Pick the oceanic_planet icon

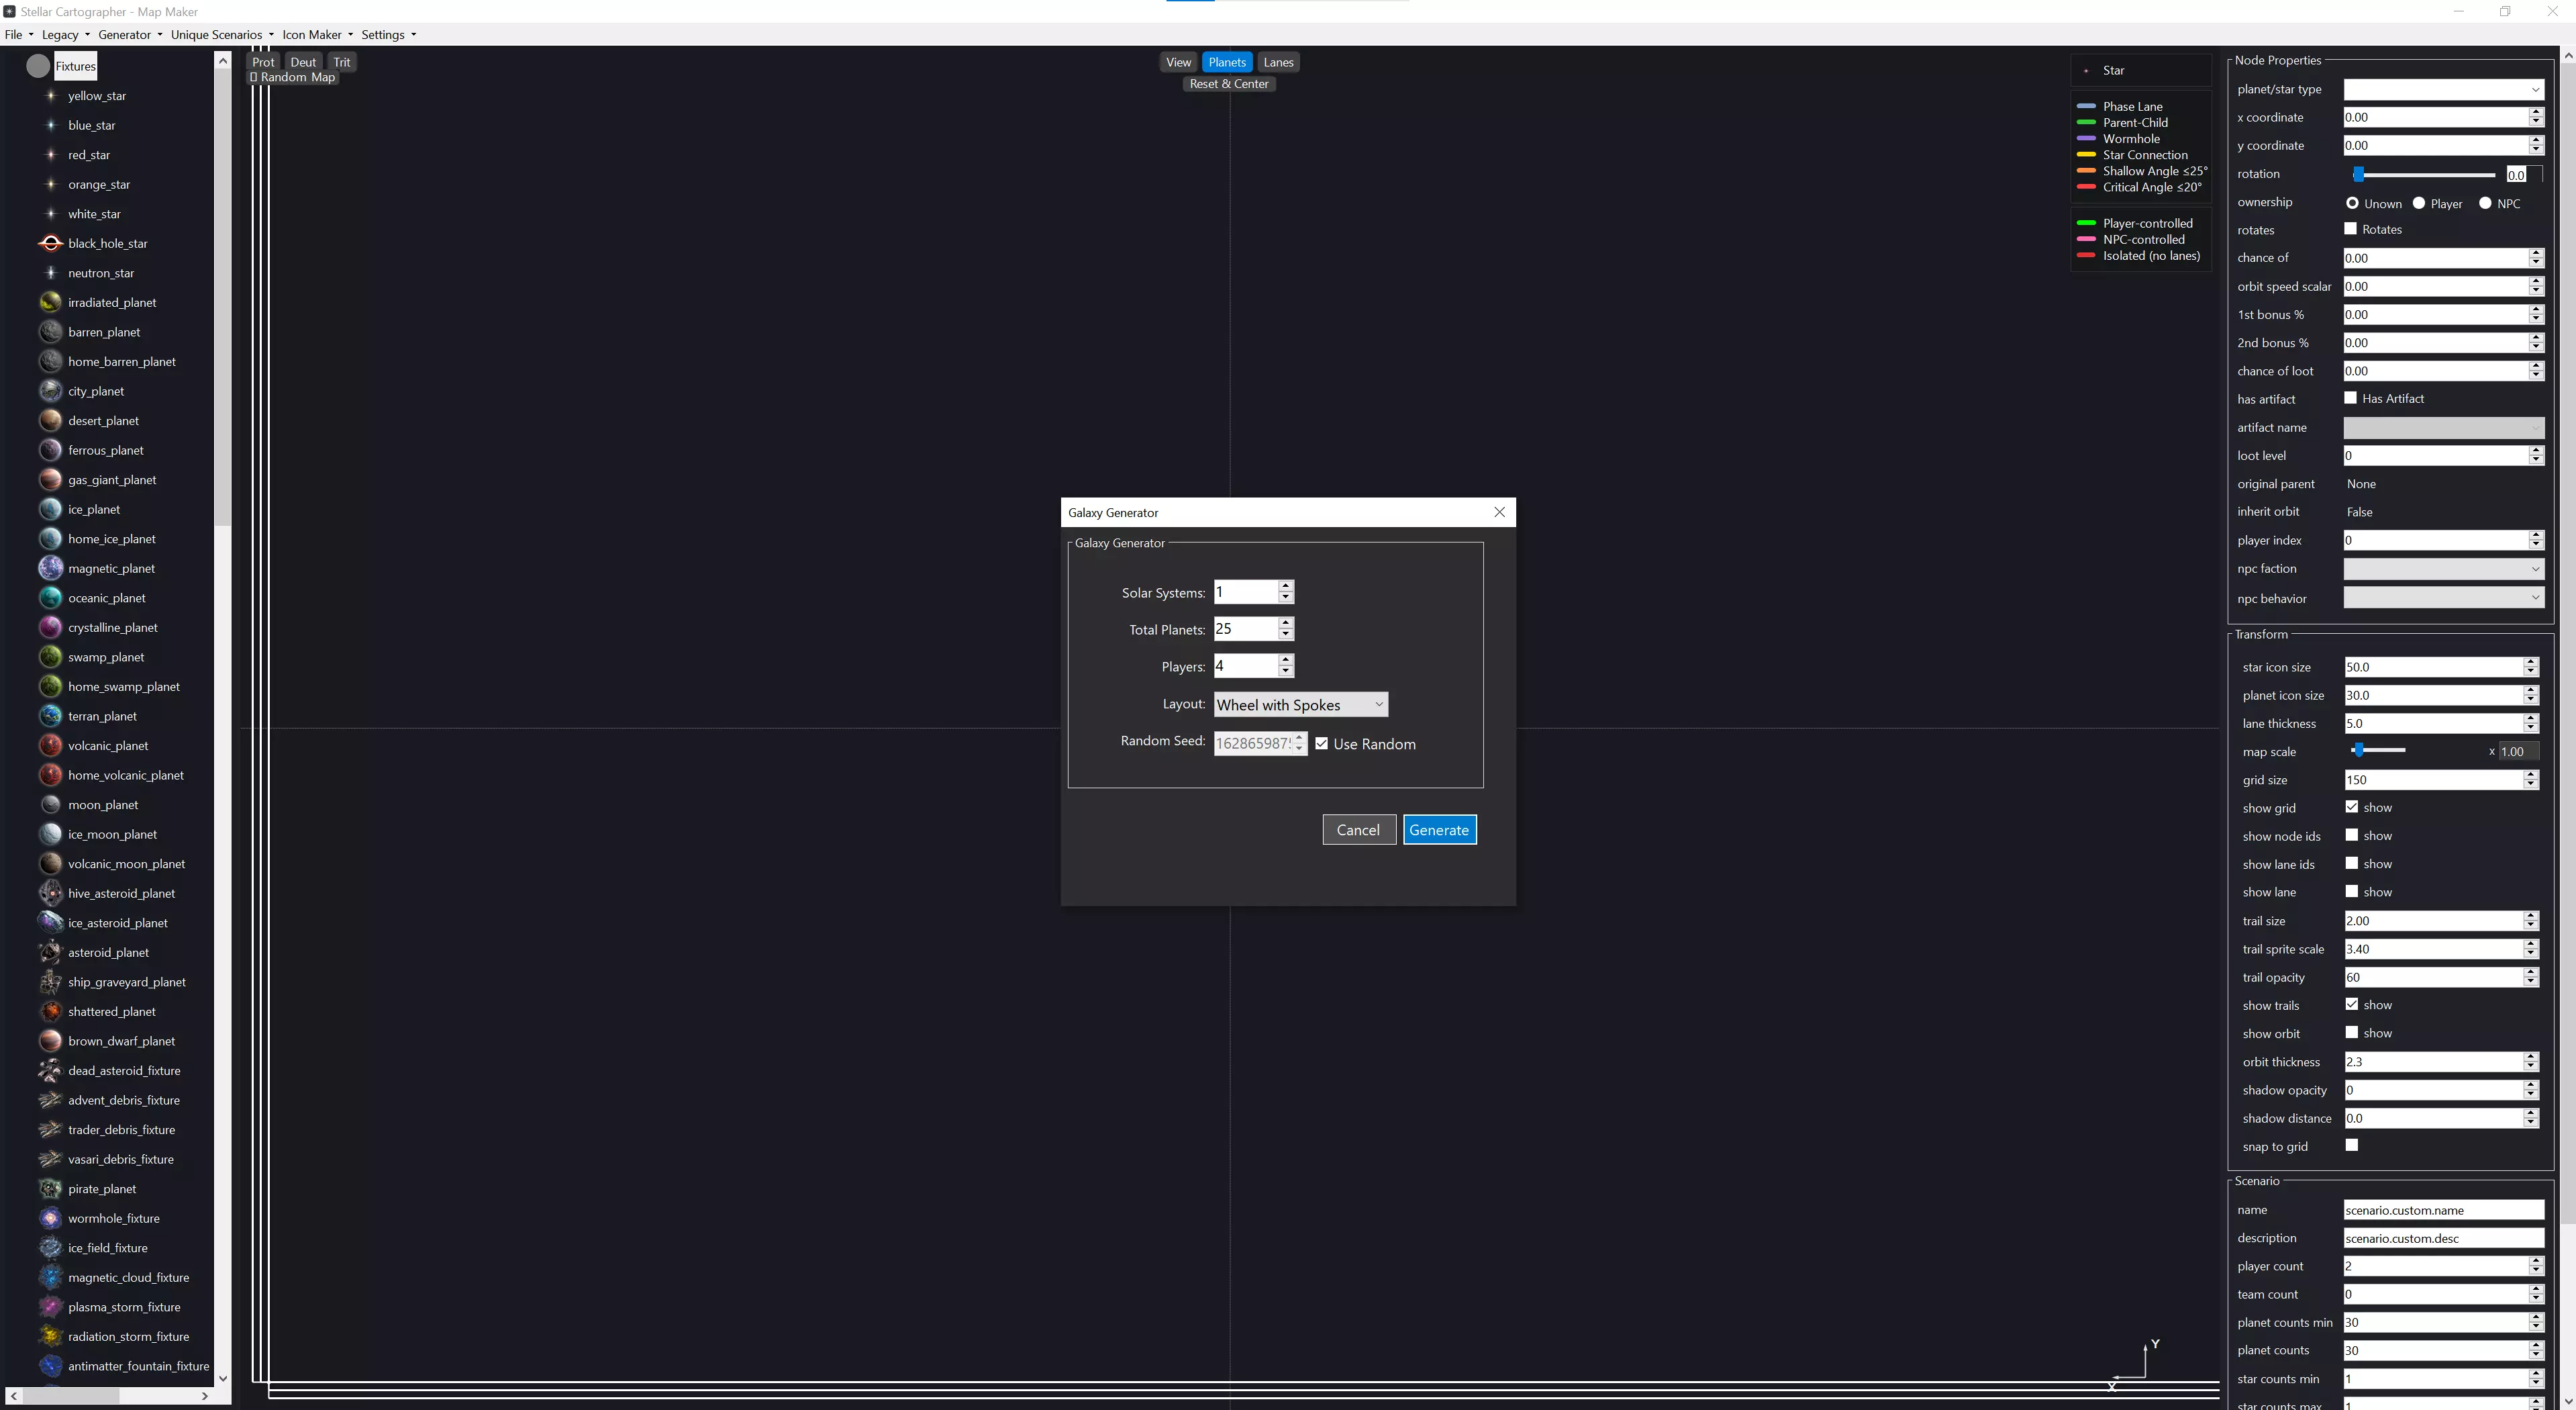[51, 598]
